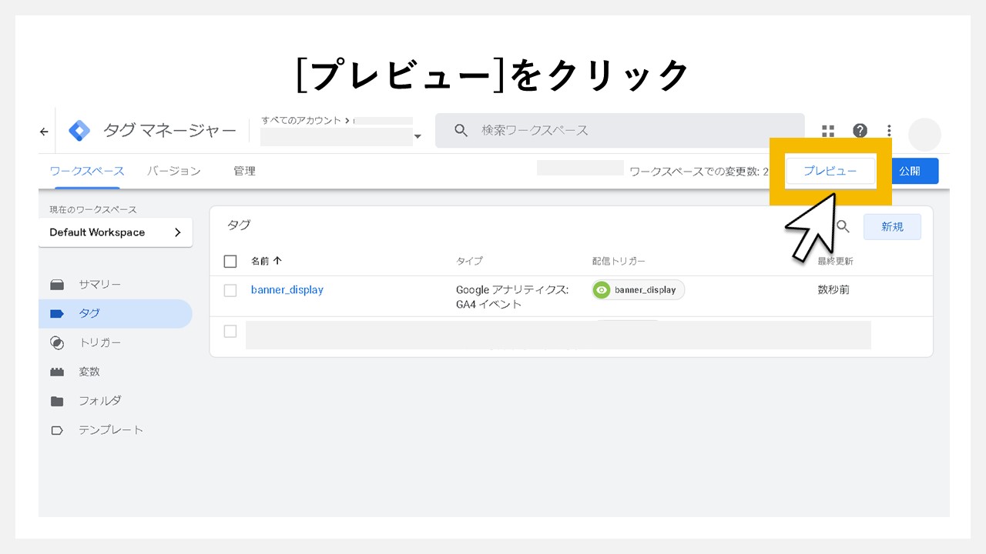
Task: Click the プレビュー button
Action: pos(831,171)
